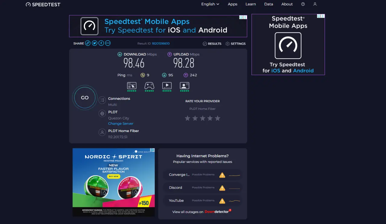Click the Nordic Spirit AdChoices icon

[x=153, y=150]
